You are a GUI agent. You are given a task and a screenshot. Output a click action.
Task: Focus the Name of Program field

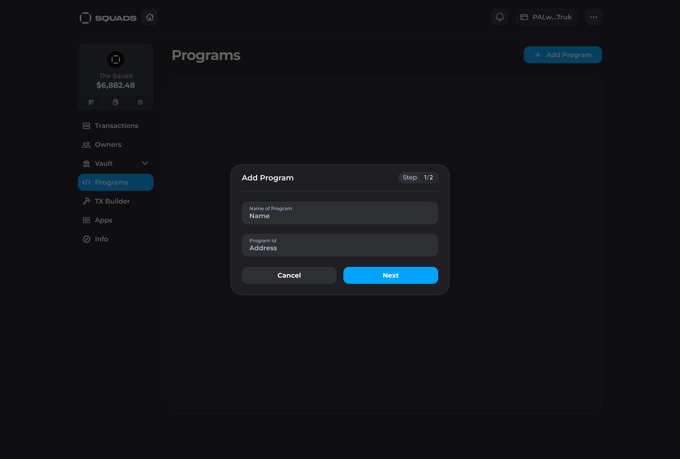tap(340, 213)
